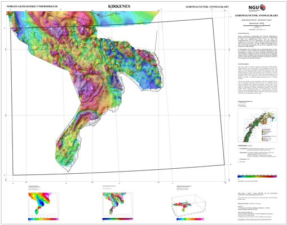The height and width of the screenshot is (225, 287).
Task: Click the Aeromagnetisk Anomalikart header at top right
Action: (x=207, y=7)
